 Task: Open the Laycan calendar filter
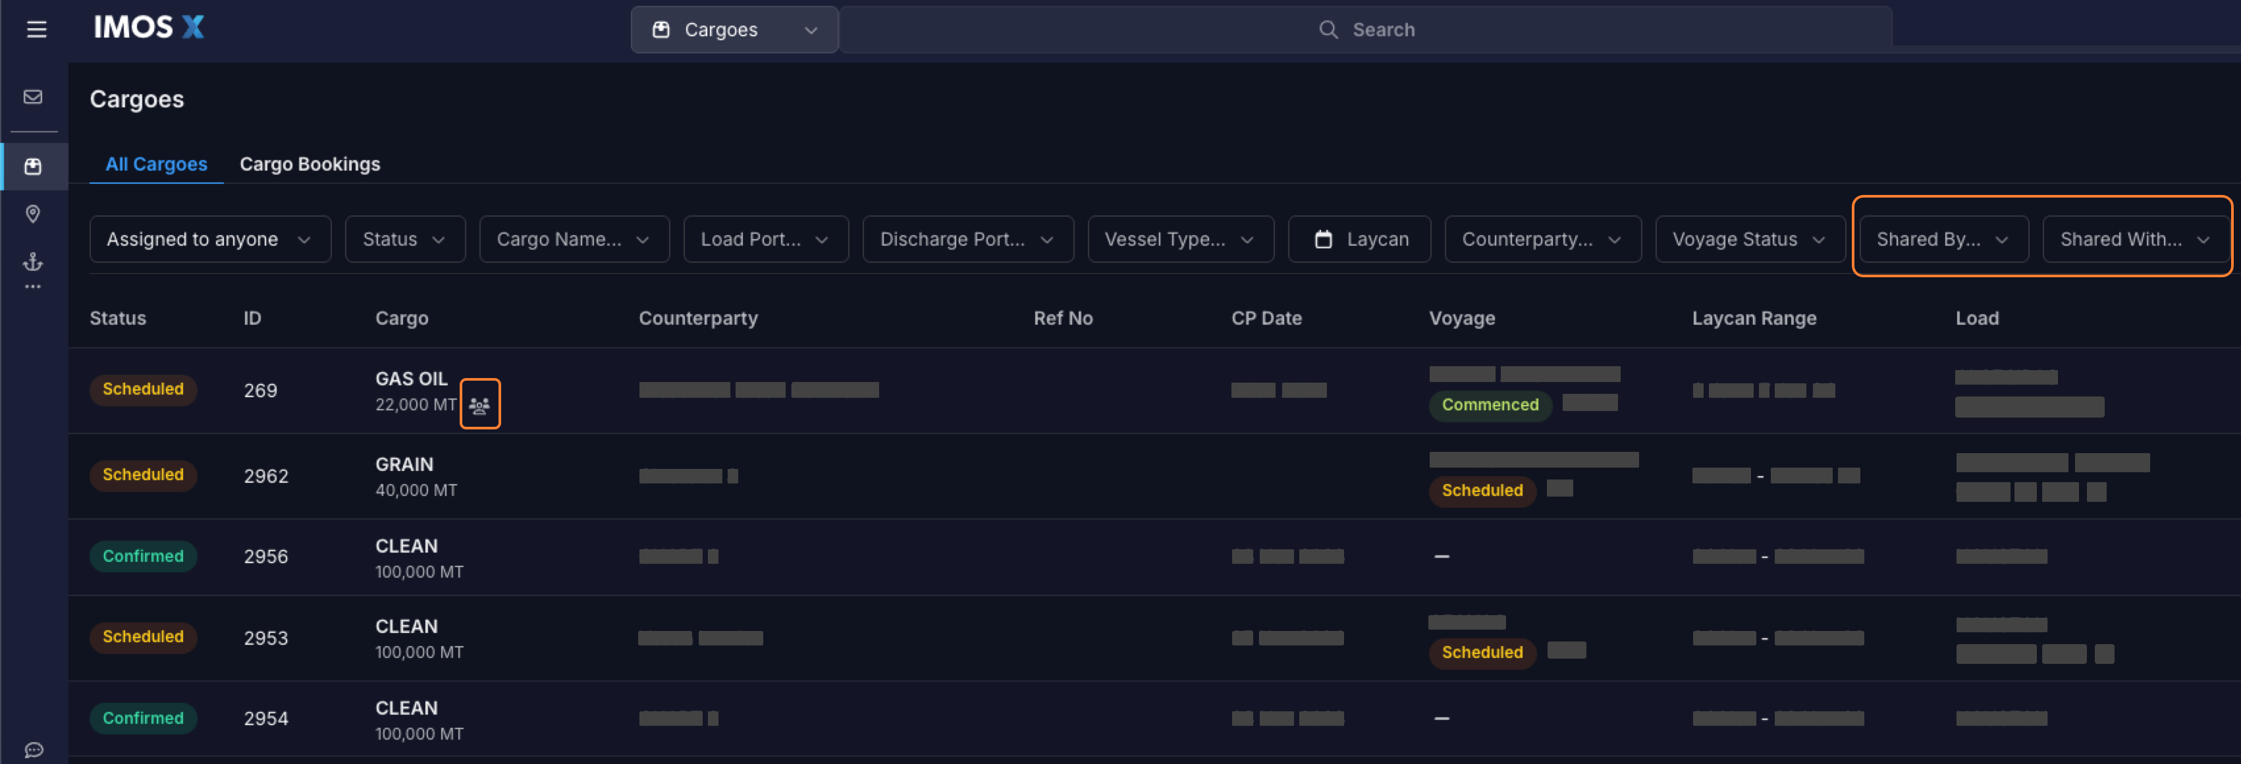(1359, 239)
